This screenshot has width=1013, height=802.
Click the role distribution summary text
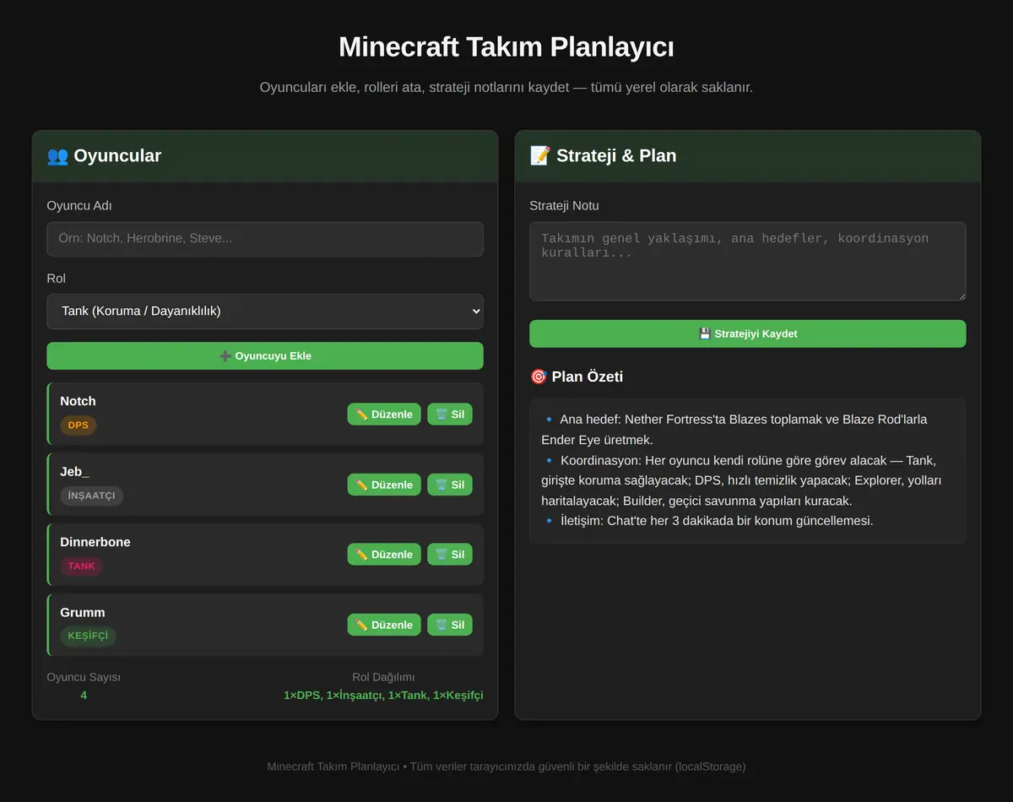click(x=383, y=695)
